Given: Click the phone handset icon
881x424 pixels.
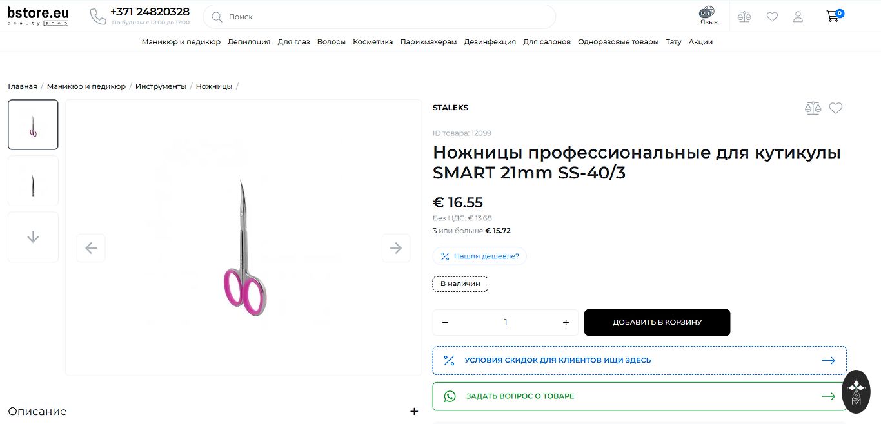Looking at the screenshot, I should pos(98,17).
